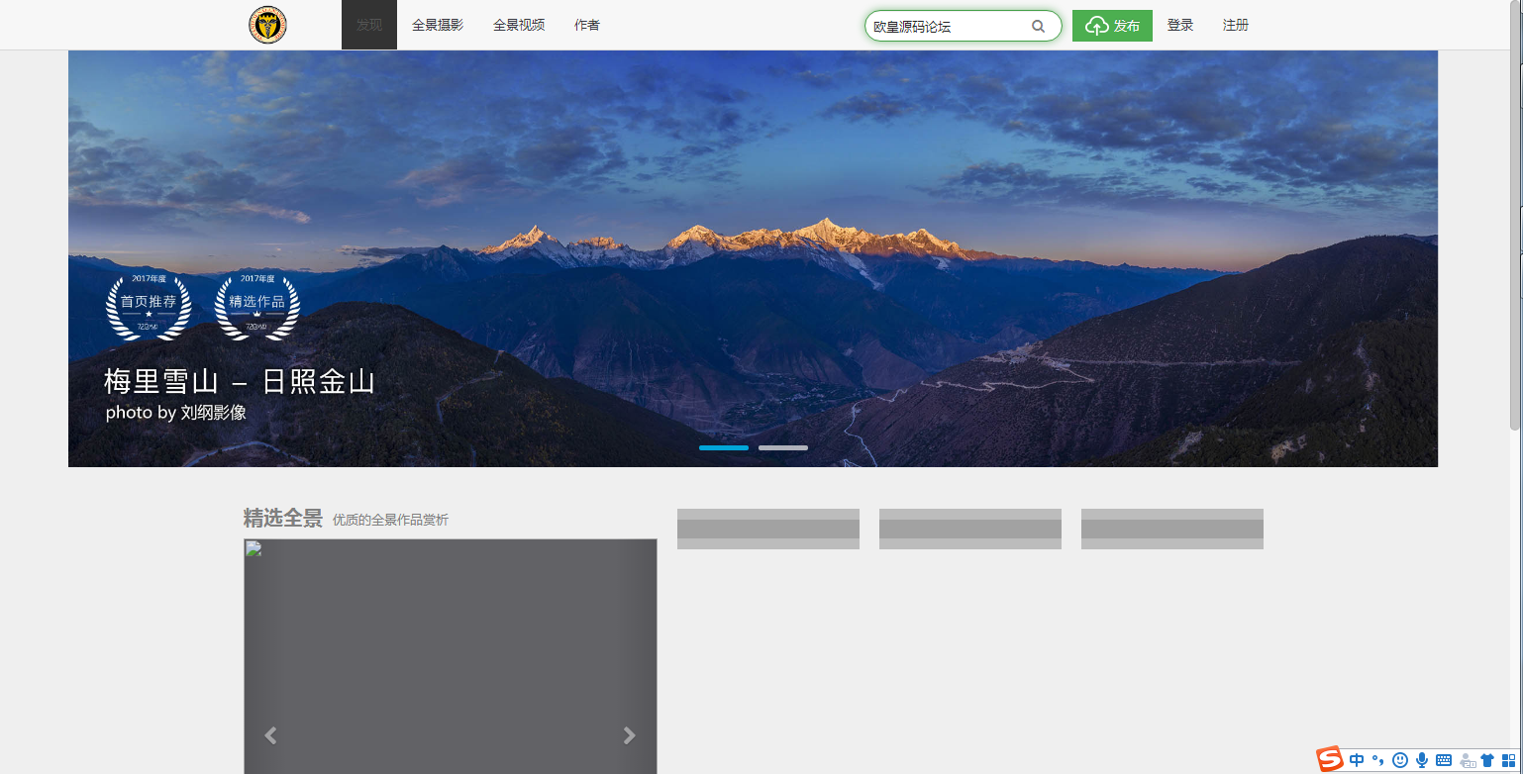Select the first blue slide indicator
The image size is (1523, 774).
point(724,447)
